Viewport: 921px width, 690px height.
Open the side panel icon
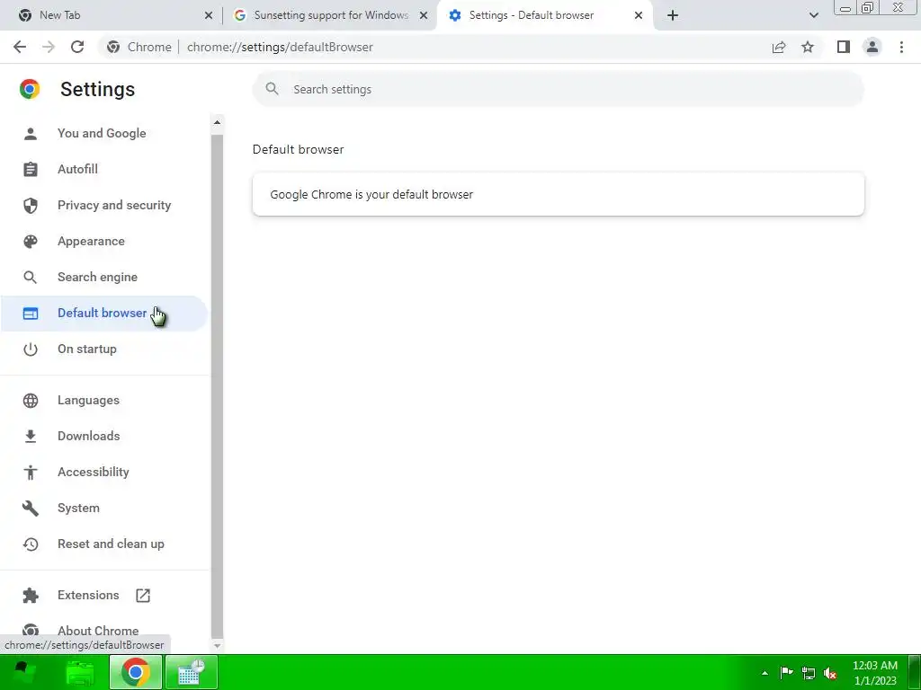pos(844,47)
